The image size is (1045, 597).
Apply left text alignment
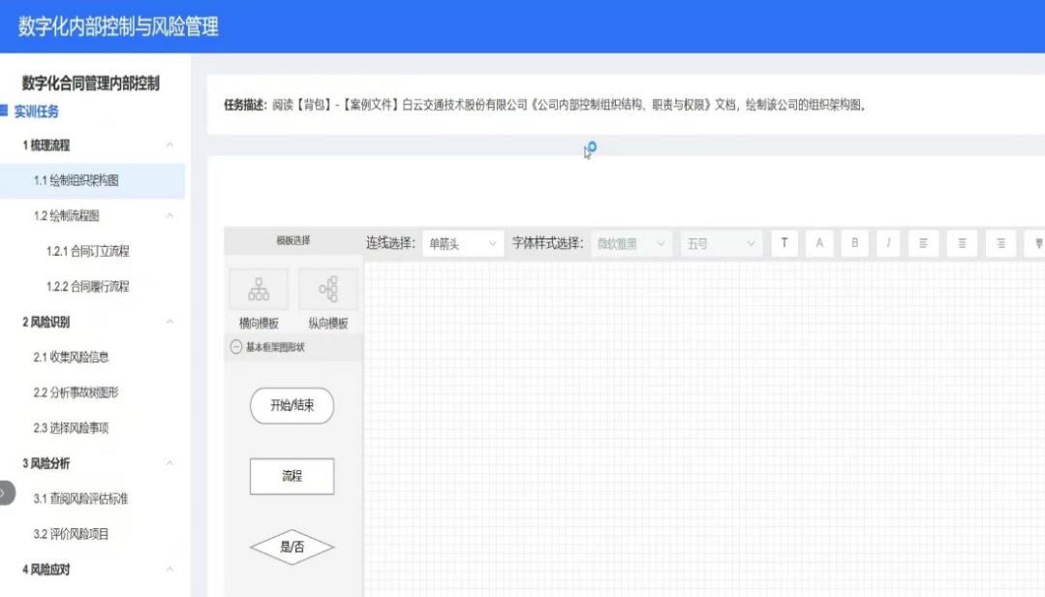(924, 244)
